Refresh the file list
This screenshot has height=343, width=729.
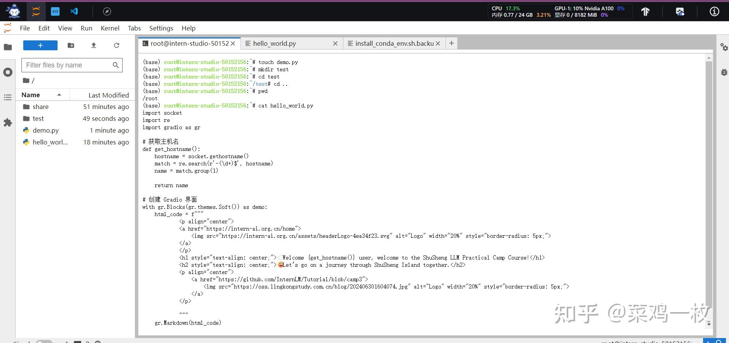click(117, 45)
